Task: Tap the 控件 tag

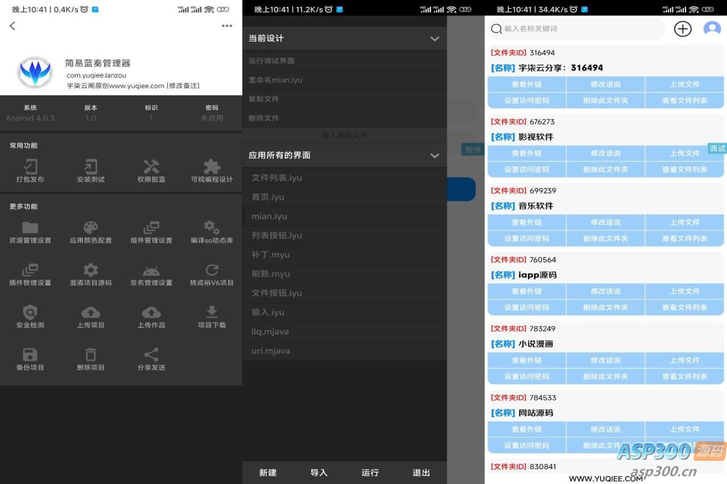Action: (473, 150)
